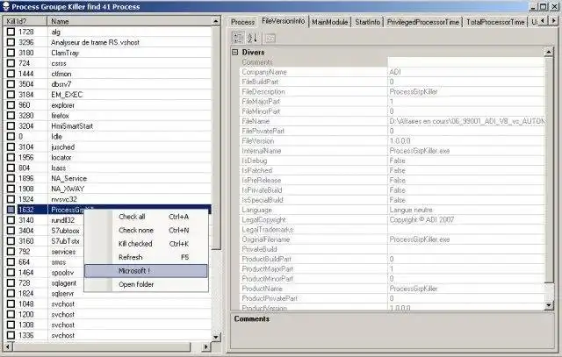Image resolution: width=562 pixels, height=357 pixels.
Task: Tick the checkbox for ClamTray
Action: 11,53
